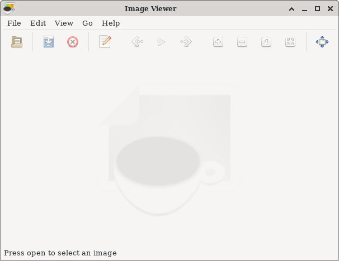Open the File menu
This screenshot has width=339, height=261.
[x=14, y=23]
